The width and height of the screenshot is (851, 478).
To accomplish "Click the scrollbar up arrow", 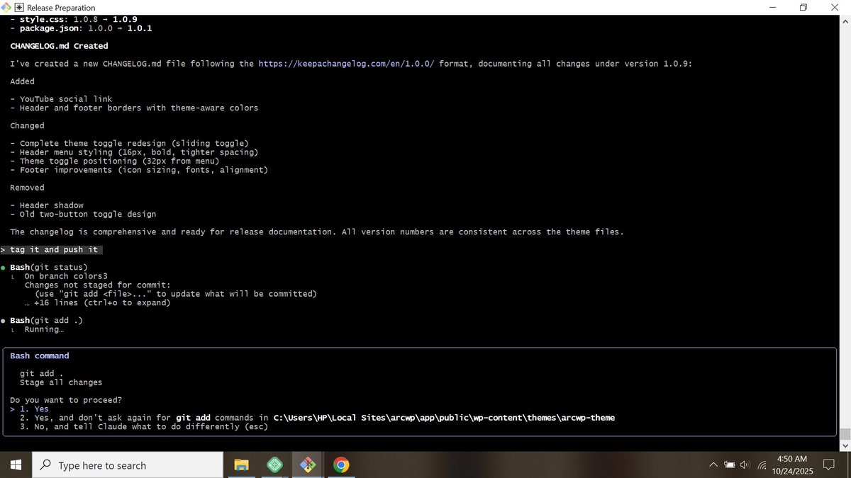I will 845,21.
